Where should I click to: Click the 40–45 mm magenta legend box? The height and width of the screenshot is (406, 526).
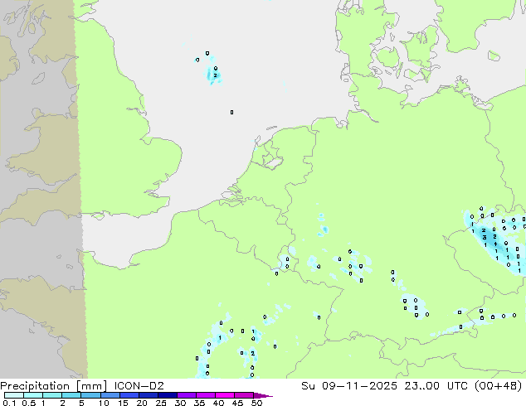[225, 395]
